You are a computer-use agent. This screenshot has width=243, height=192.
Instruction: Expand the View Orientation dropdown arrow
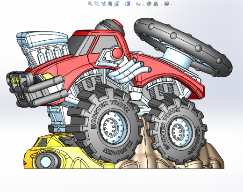point(122,4)
